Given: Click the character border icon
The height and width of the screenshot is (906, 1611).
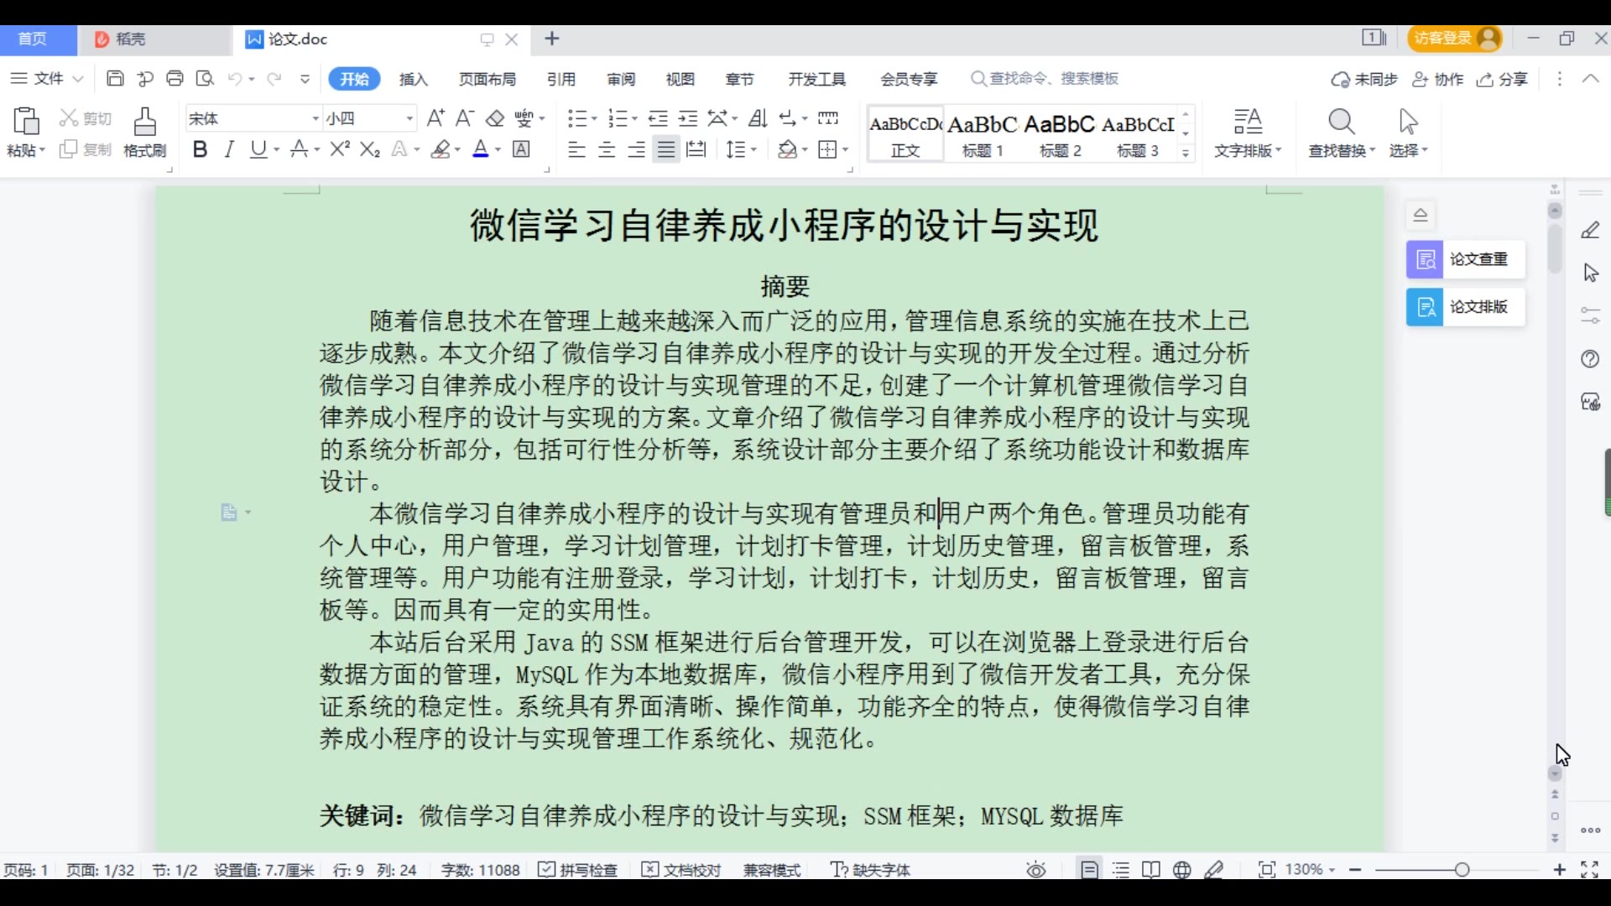Looking at the screenshot, I should click(521, 149).
